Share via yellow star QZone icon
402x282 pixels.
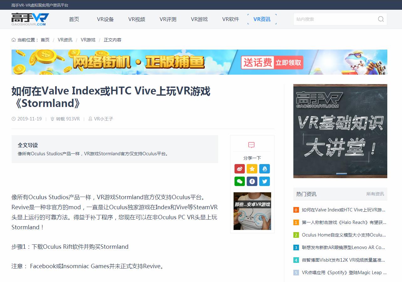(252, 169)
